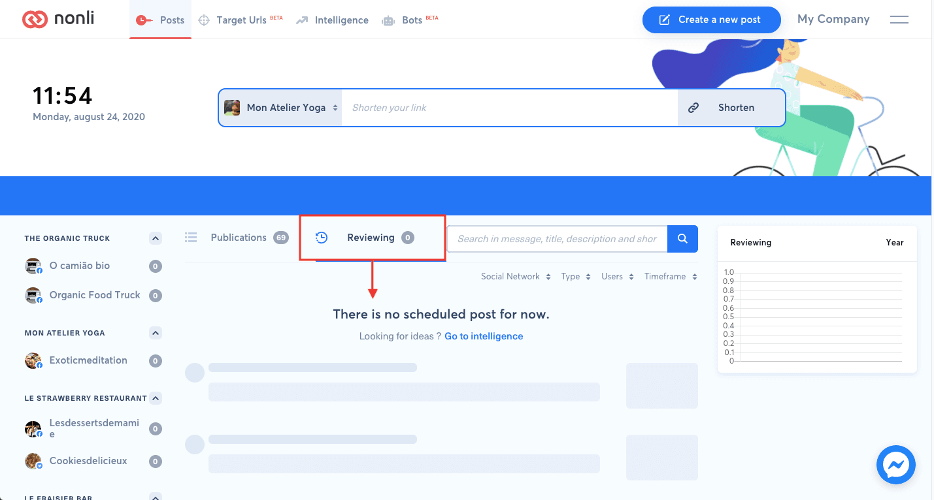Click the Publications count badge 69
934x500 pixels.
click(281, 238)
